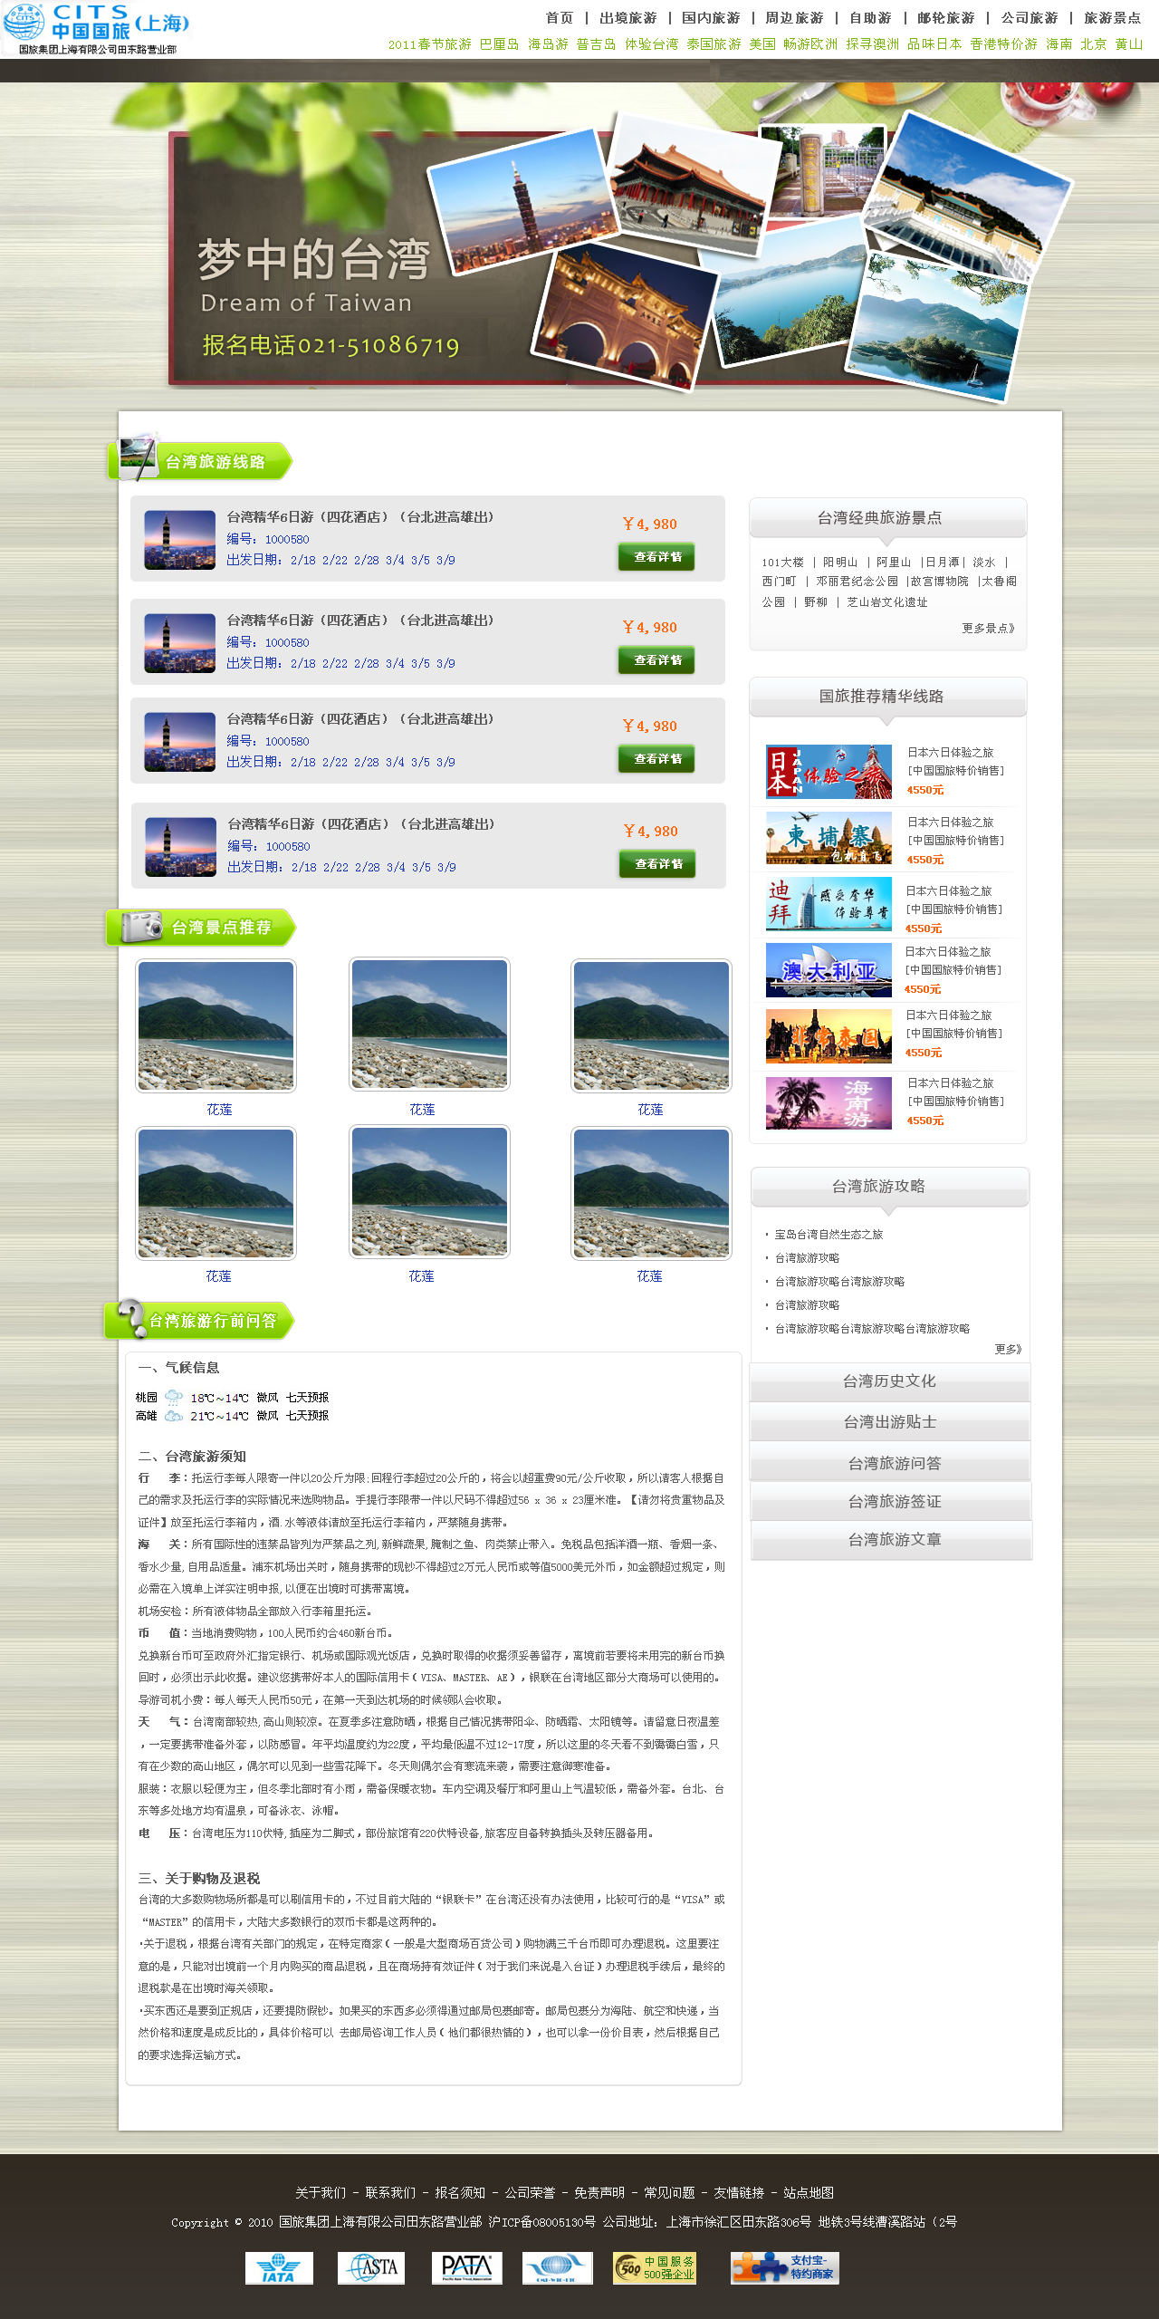Open the 旅游景点 menu item
Viewport: 1159px width, 2319px height.
click(1113, 18)
